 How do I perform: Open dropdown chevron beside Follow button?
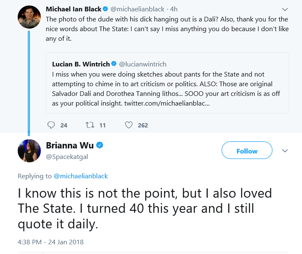tap(285, 151)
